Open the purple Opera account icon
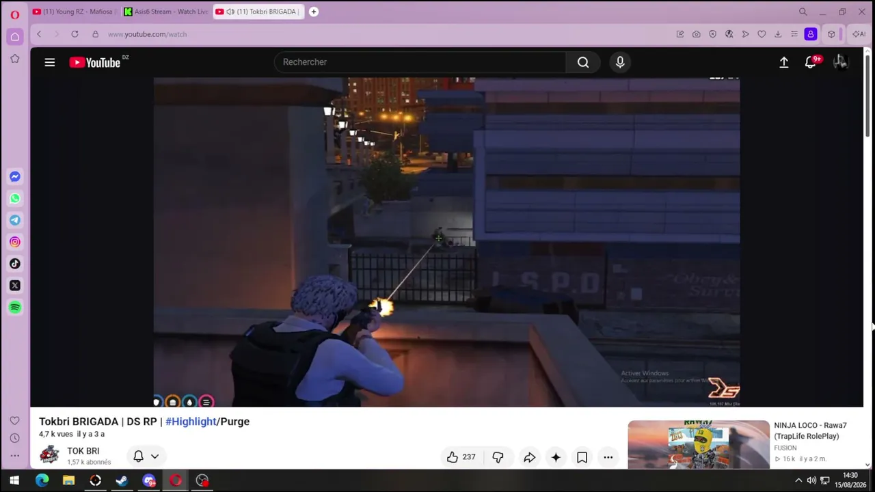Viewport: 875px width, 492px height. click(811, 34)
